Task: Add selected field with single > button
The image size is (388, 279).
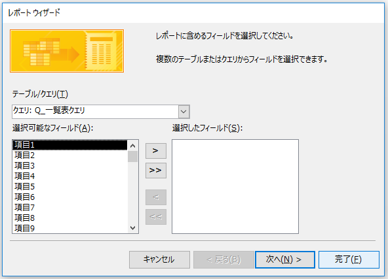Action: pos(155,151)
